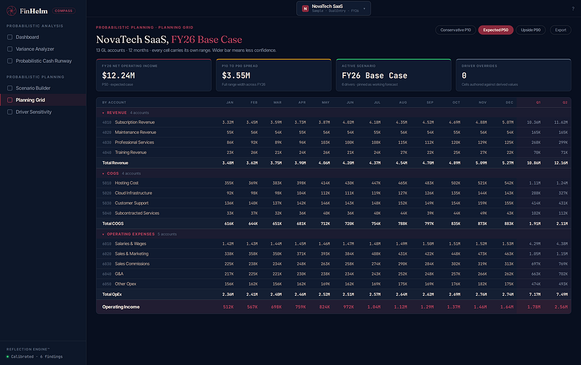Select the Expected P50 scenario

(x=495, y=30)
